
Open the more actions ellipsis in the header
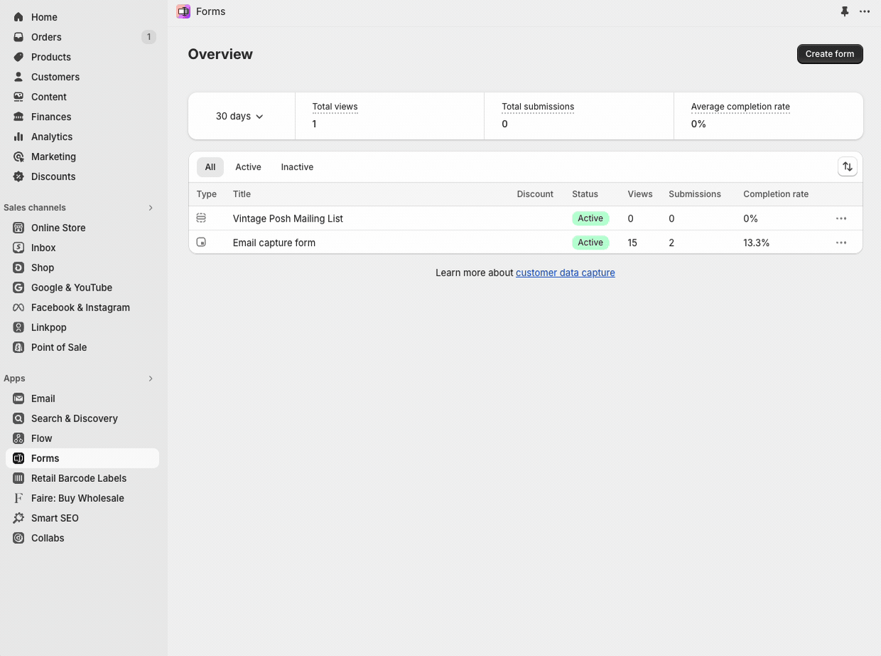[x=865, y=11]
